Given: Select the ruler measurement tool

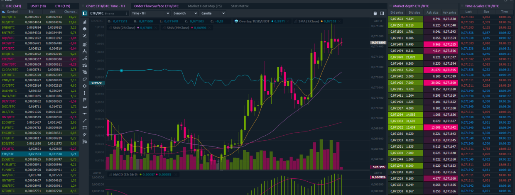Looking at the screenshot, I should click(85, 107).
